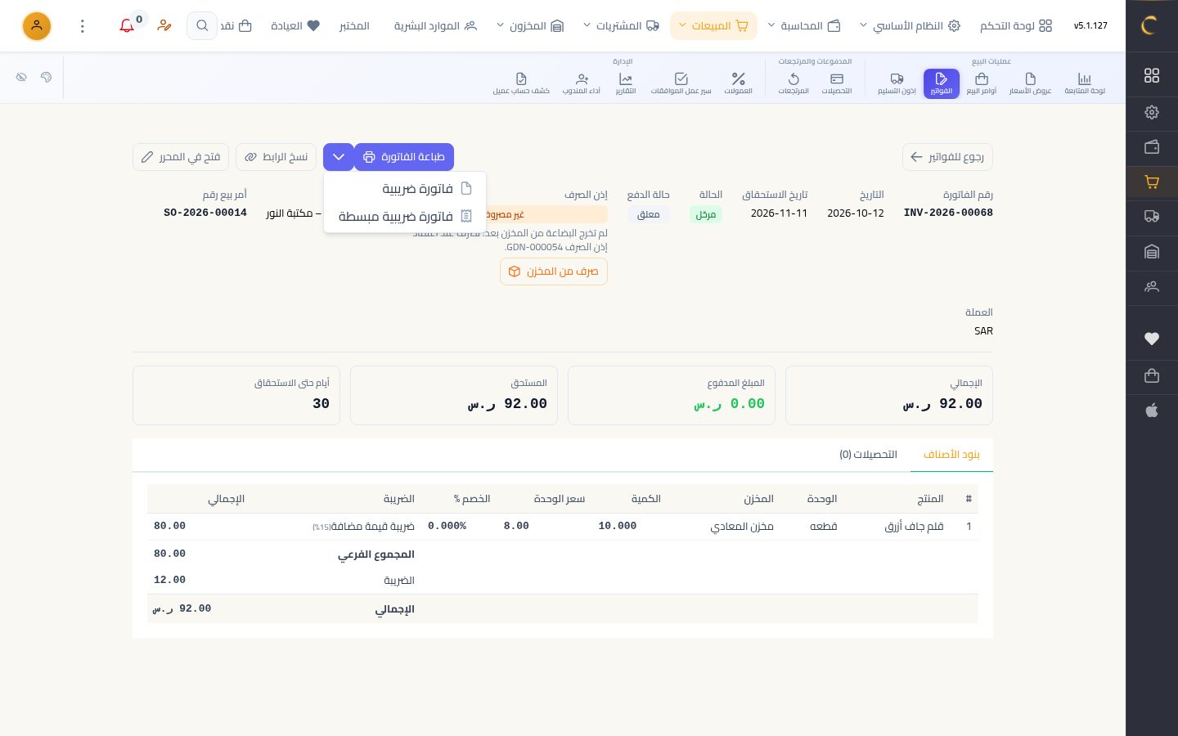Open the three-dots more options menu

coord(83,25)
